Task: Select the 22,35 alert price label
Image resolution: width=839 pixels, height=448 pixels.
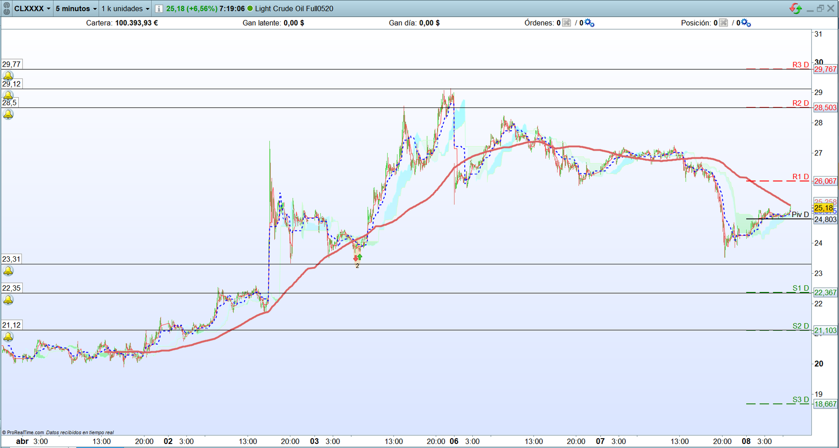Action: pos(12,288)
